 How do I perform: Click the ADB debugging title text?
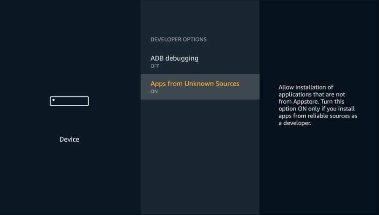coord(174,59)
